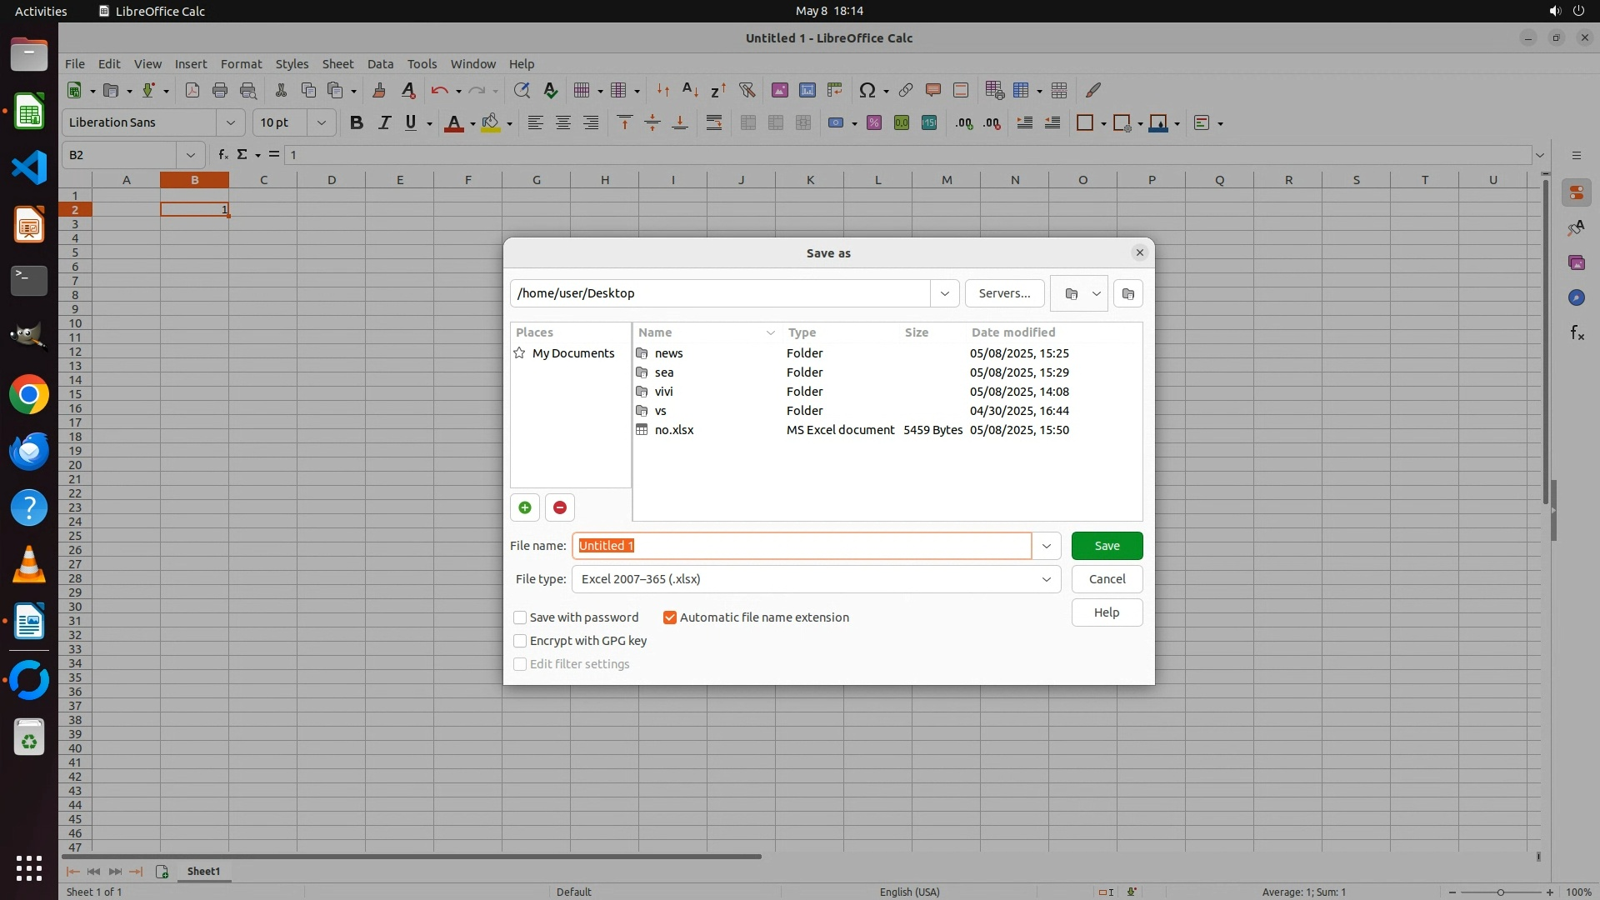This screenshot has width=1600, height=900.
Task: Select the no.xlsx file in list
Action: point(673,430)
